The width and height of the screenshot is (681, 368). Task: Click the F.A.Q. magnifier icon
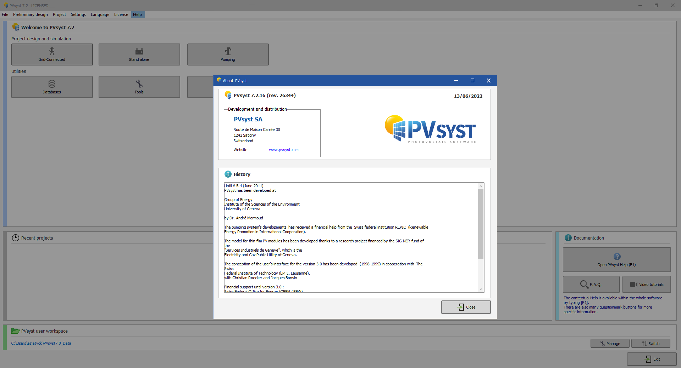click(x=584, y=284)
